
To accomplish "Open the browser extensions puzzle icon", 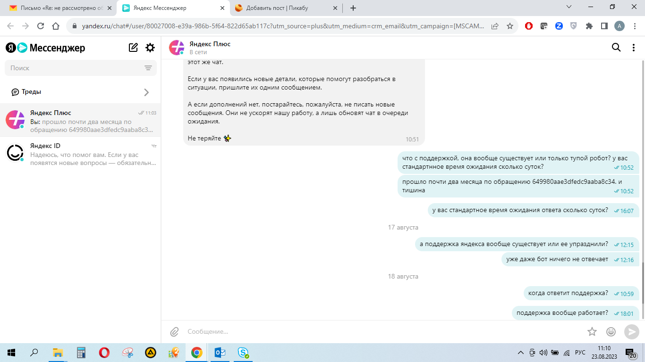I will coord(589,26).
